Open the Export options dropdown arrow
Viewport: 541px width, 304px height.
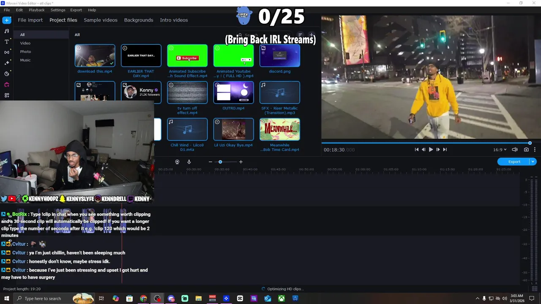[533, 162]
